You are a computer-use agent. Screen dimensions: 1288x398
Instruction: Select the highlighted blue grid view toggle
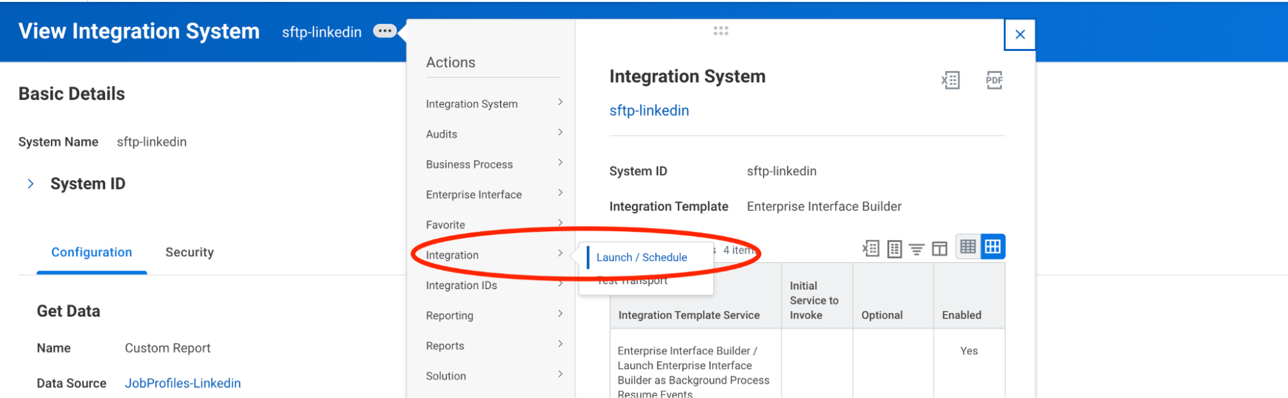(x=993, y=247)
